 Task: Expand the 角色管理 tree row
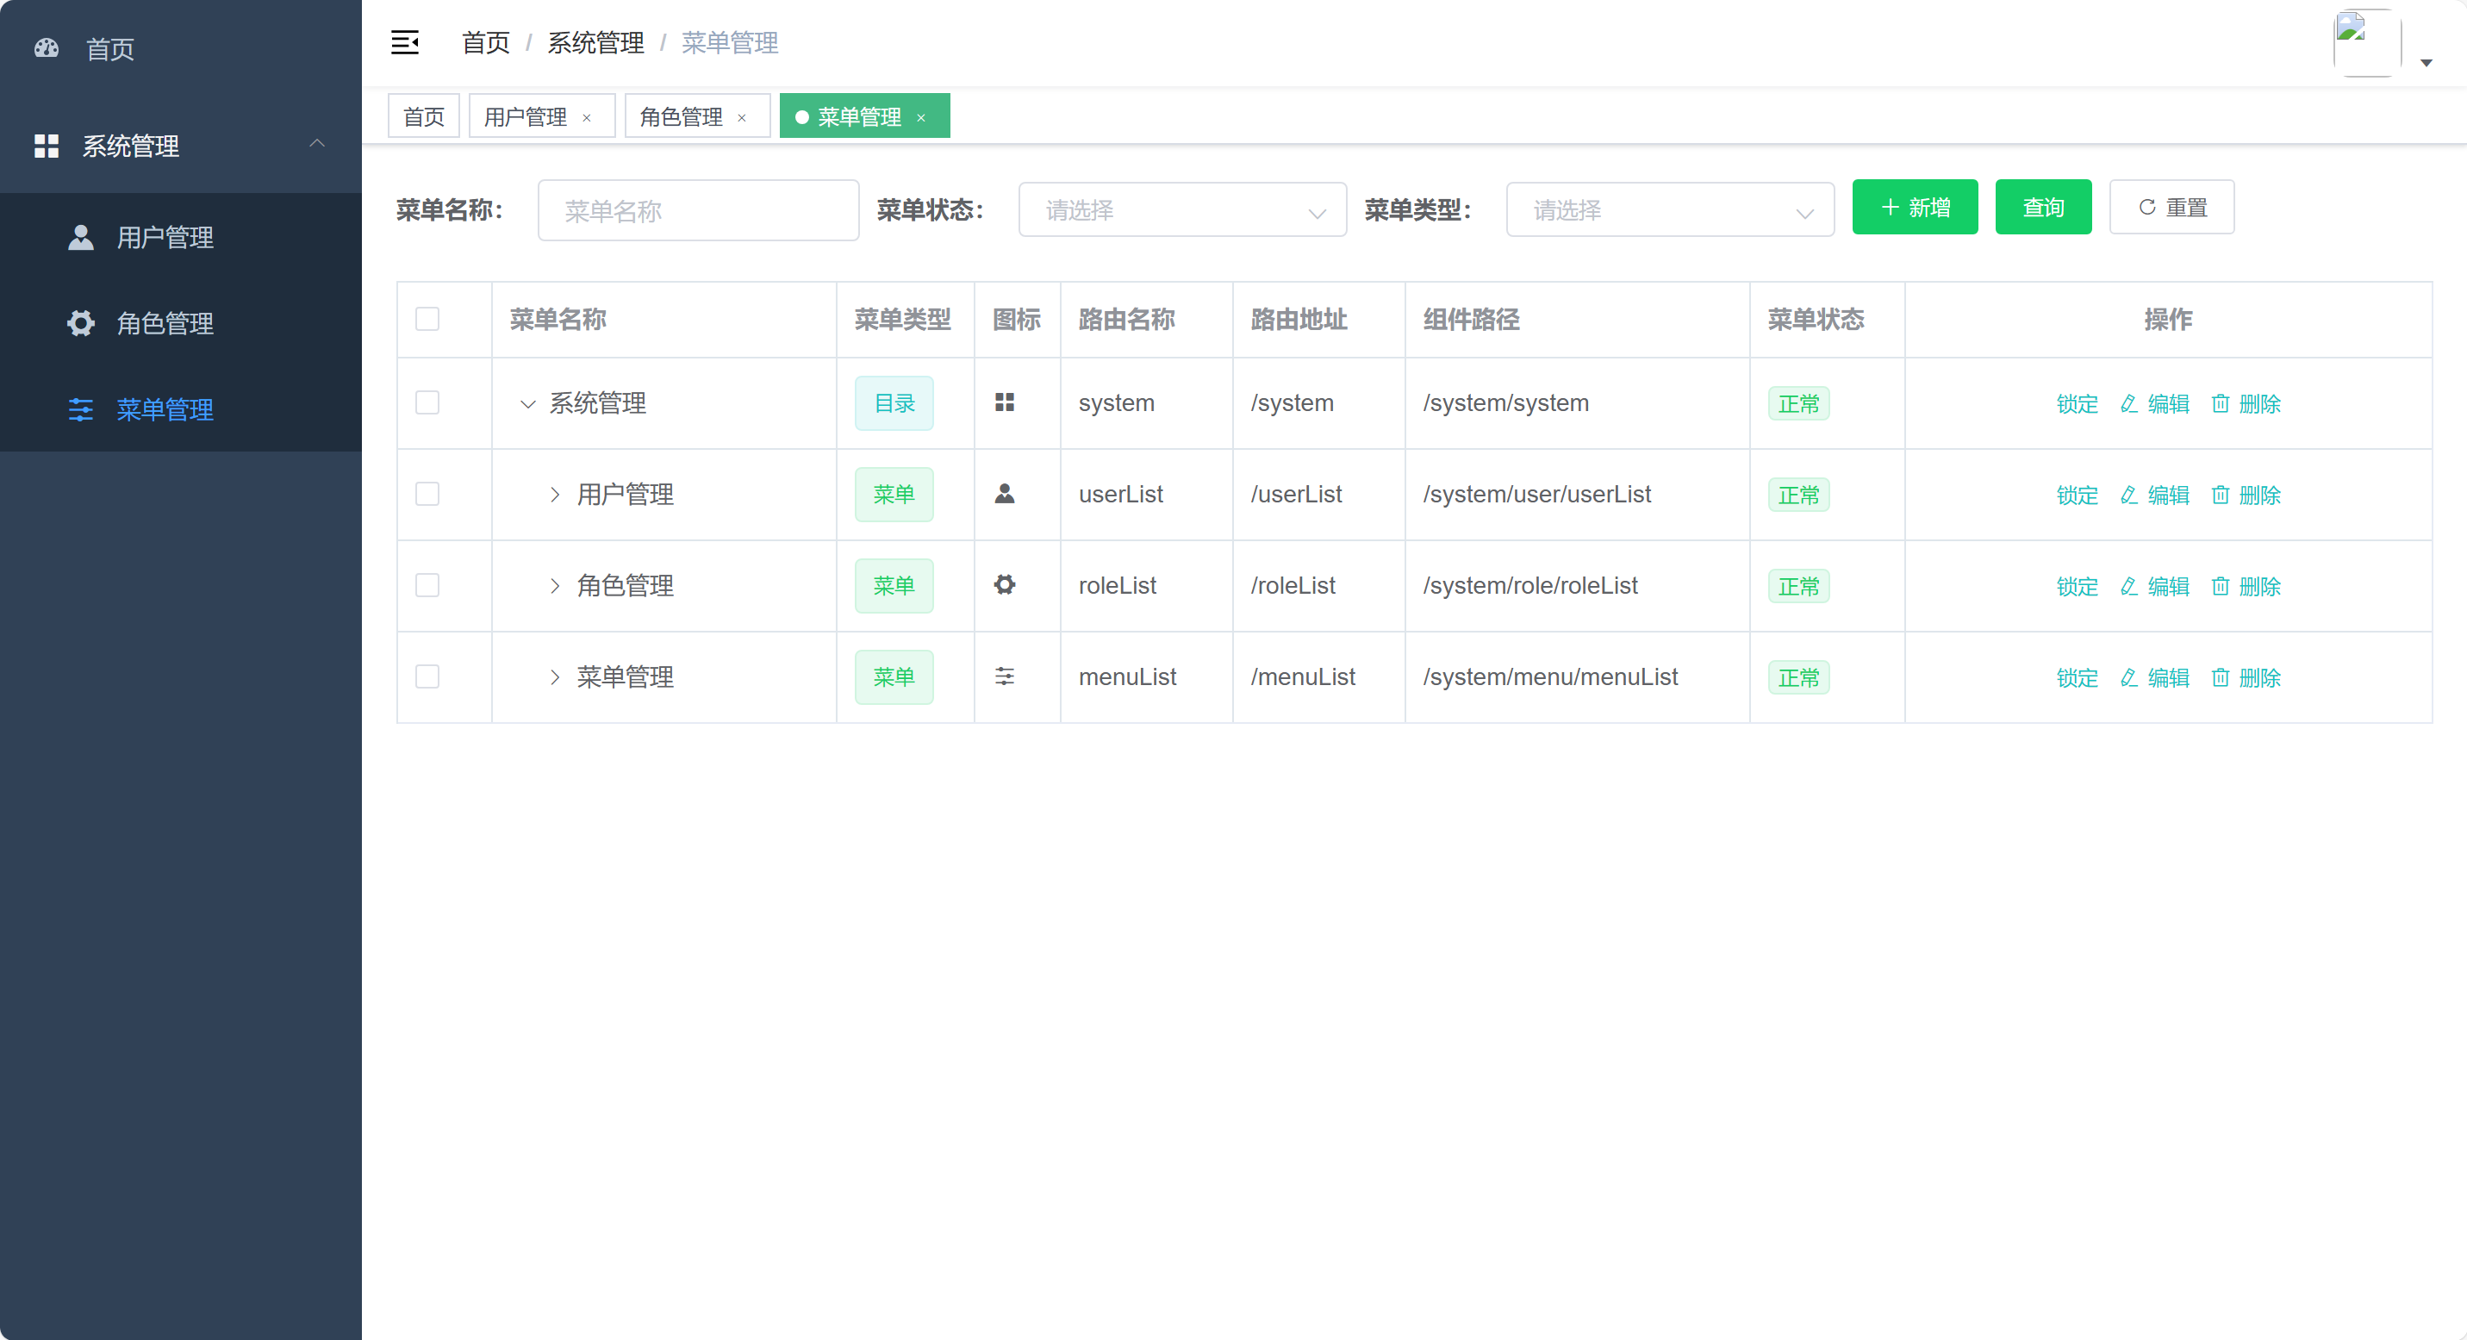pos(555,585)
